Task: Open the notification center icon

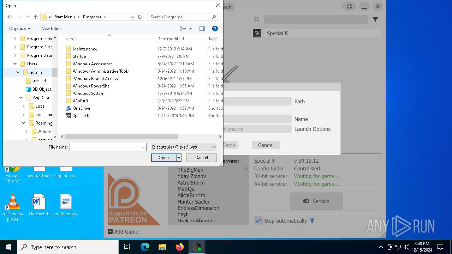Action: pos(440,247)
